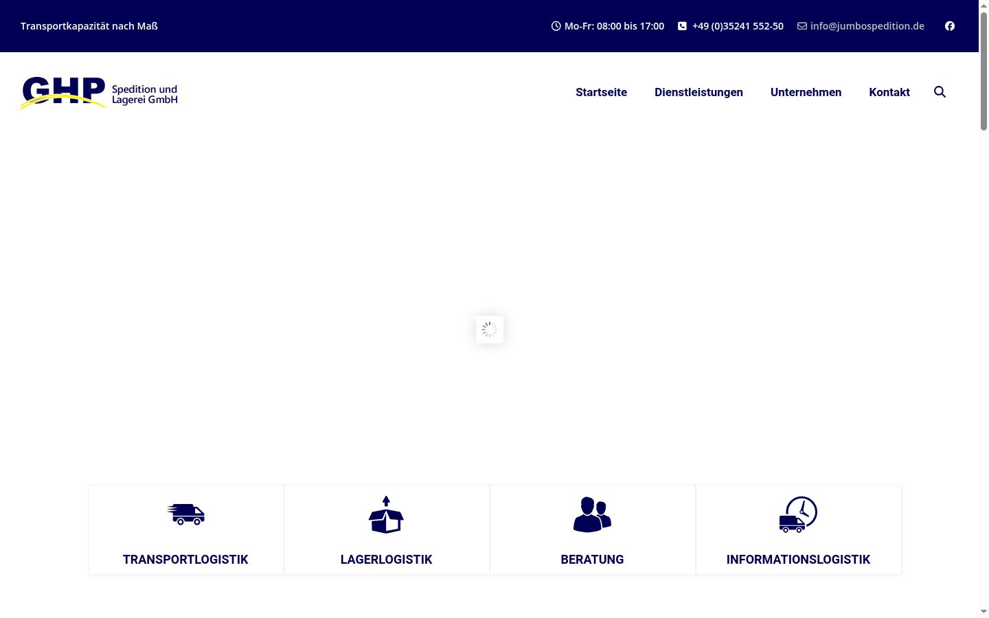Click the info@jumbospedition.de email link

[867, 26]
